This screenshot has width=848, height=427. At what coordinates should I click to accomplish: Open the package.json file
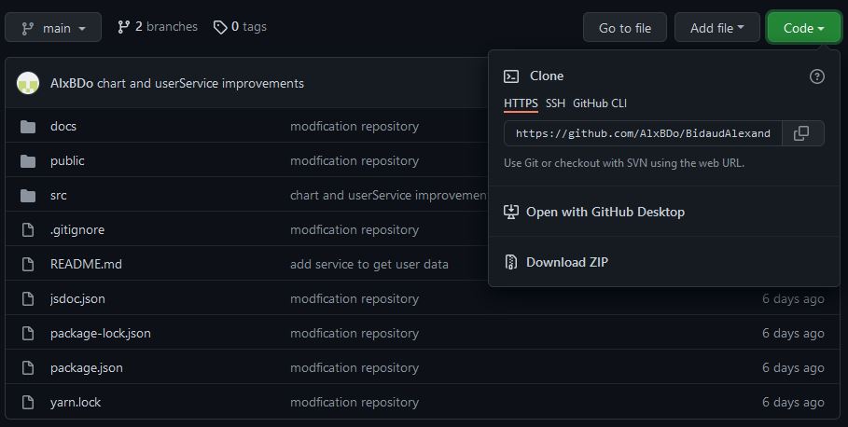87,368
